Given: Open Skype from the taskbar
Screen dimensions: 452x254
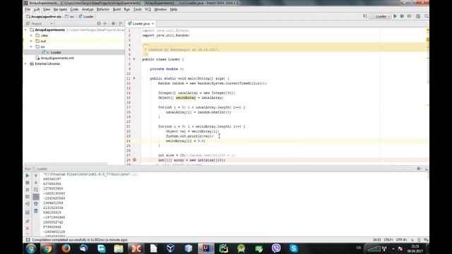Looking at the screenshot, I should [294, 248].
